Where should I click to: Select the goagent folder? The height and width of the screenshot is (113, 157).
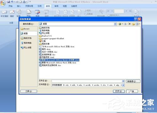(x=51, y=39)
